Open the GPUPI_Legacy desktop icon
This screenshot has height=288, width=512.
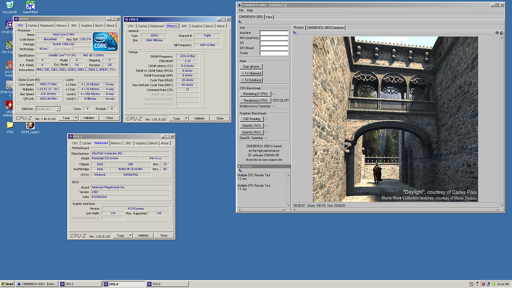30,128
